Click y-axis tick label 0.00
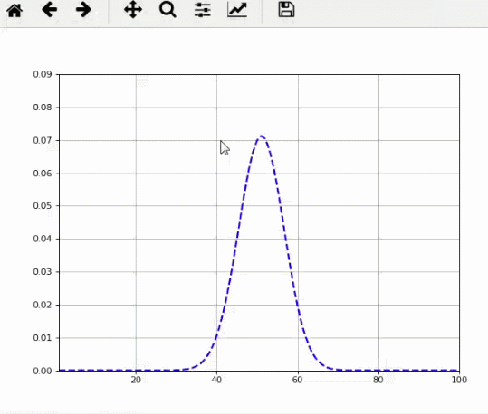This screenshot has height=414, width=488. 43,371
